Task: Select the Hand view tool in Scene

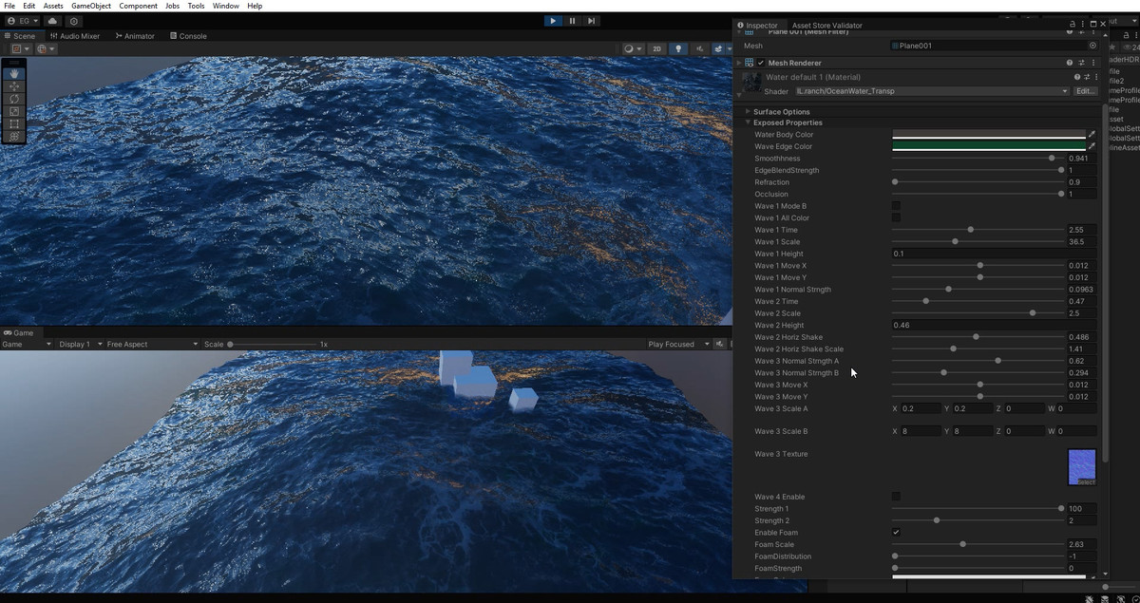Action: click(x=14, y=73)
